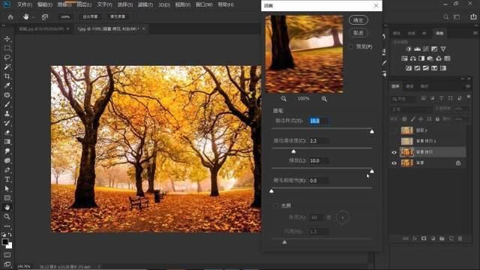Select the Zoom tool in toolbox
This screenshot has width=480, height=270.
(7, 217)
